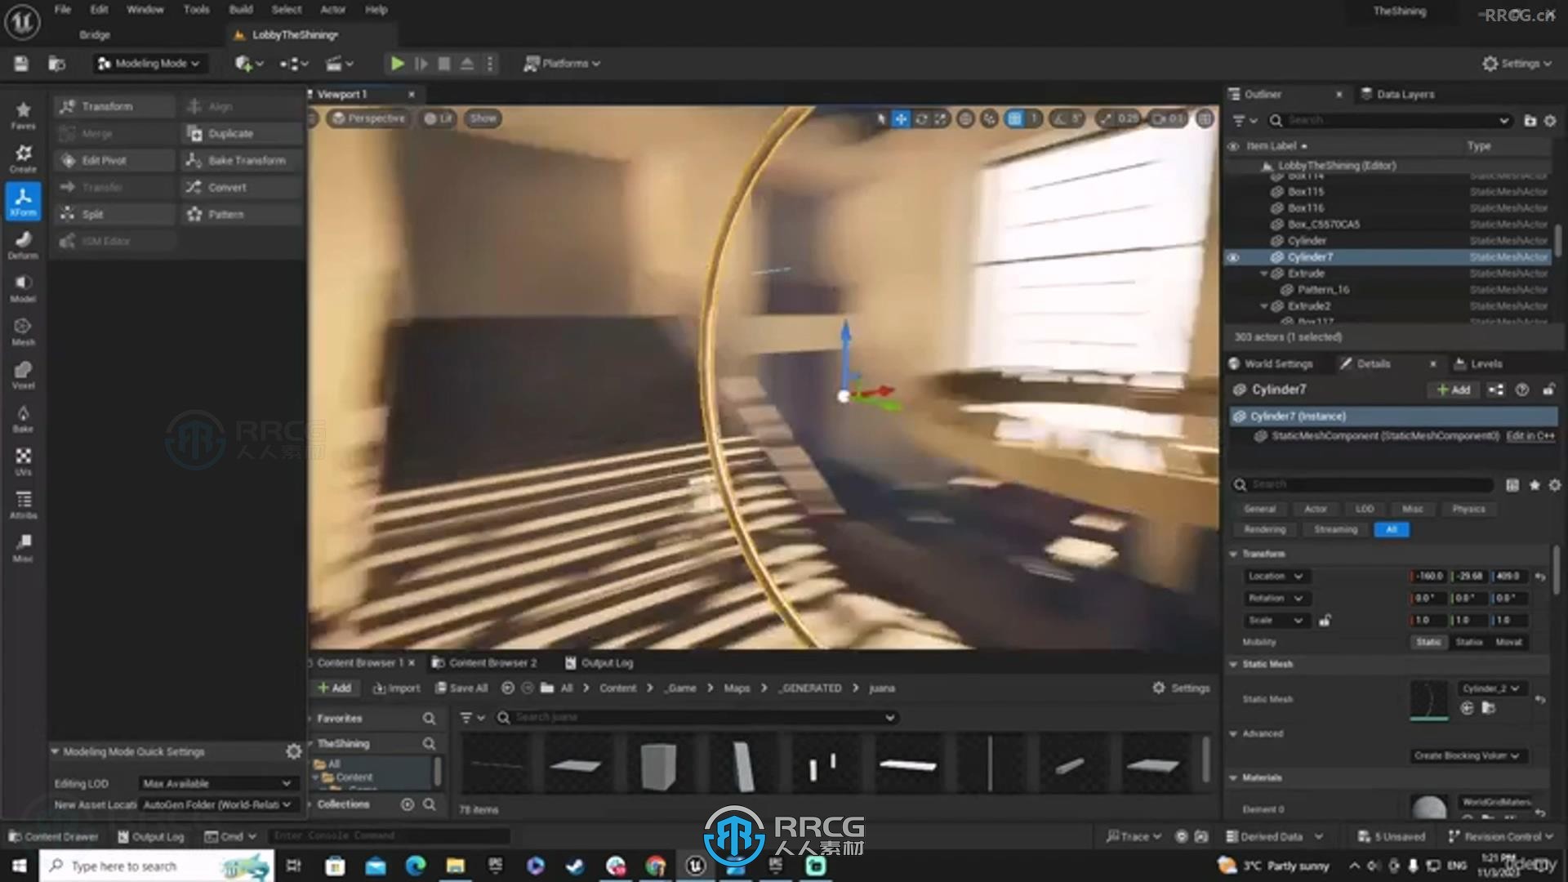
Task: Click the Details favorites star icon
Action: click(1535, 485)
